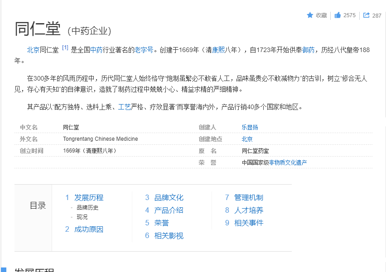The height and width of the screenshot is (272, 386).
Task: Jump to section 2 成功原因
Action: (x=89, y=229)
